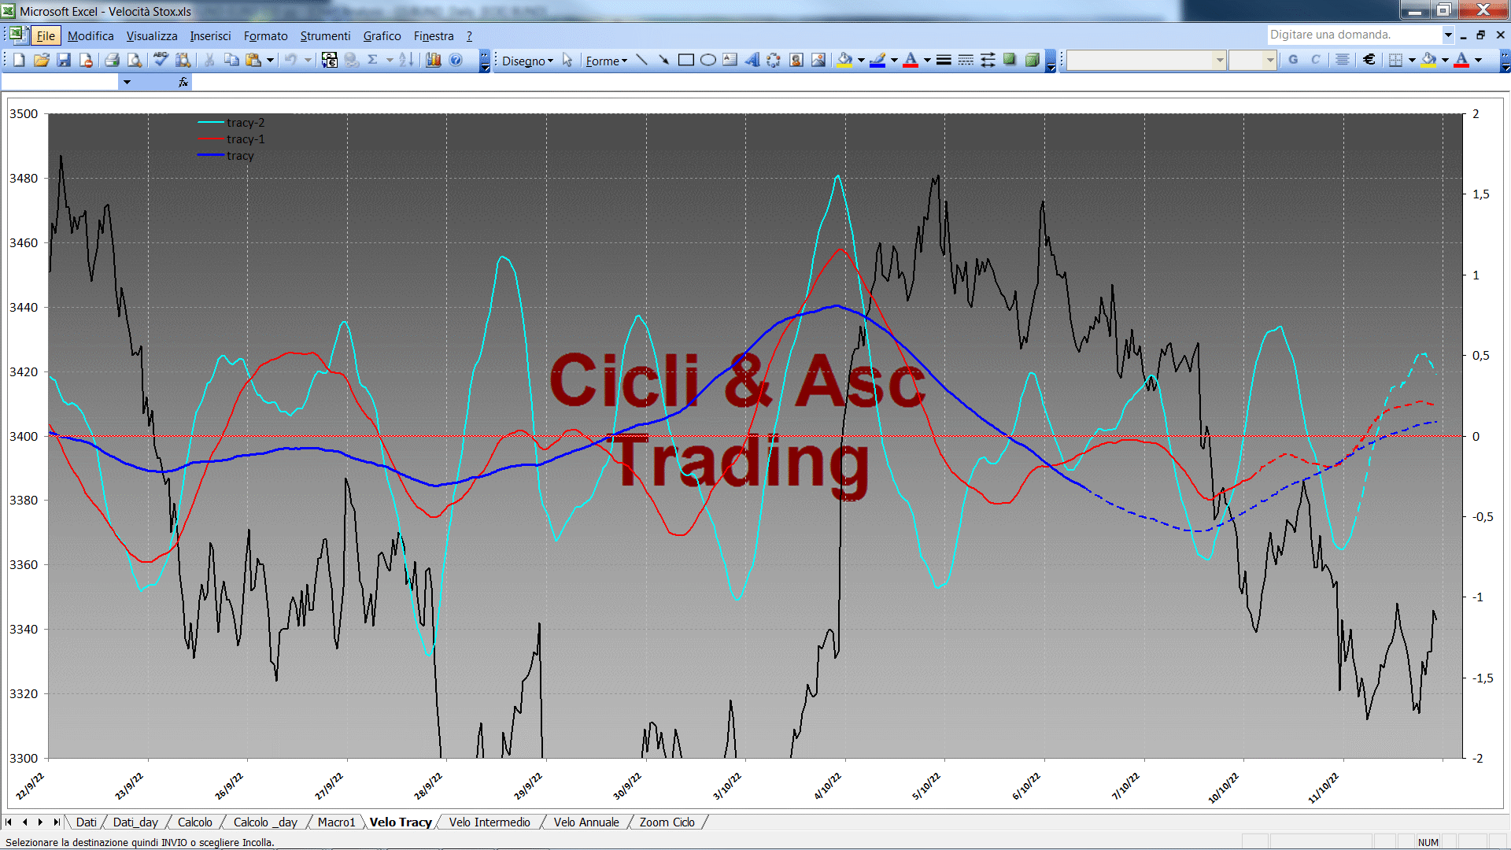The height and width of the screenshot is (850, 1511).
Task: Click the Euro currency style button
Action: click(x=1370, y=60)
